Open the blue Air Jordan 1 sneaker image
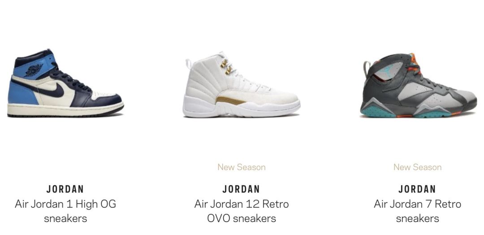 click(65, 83)
